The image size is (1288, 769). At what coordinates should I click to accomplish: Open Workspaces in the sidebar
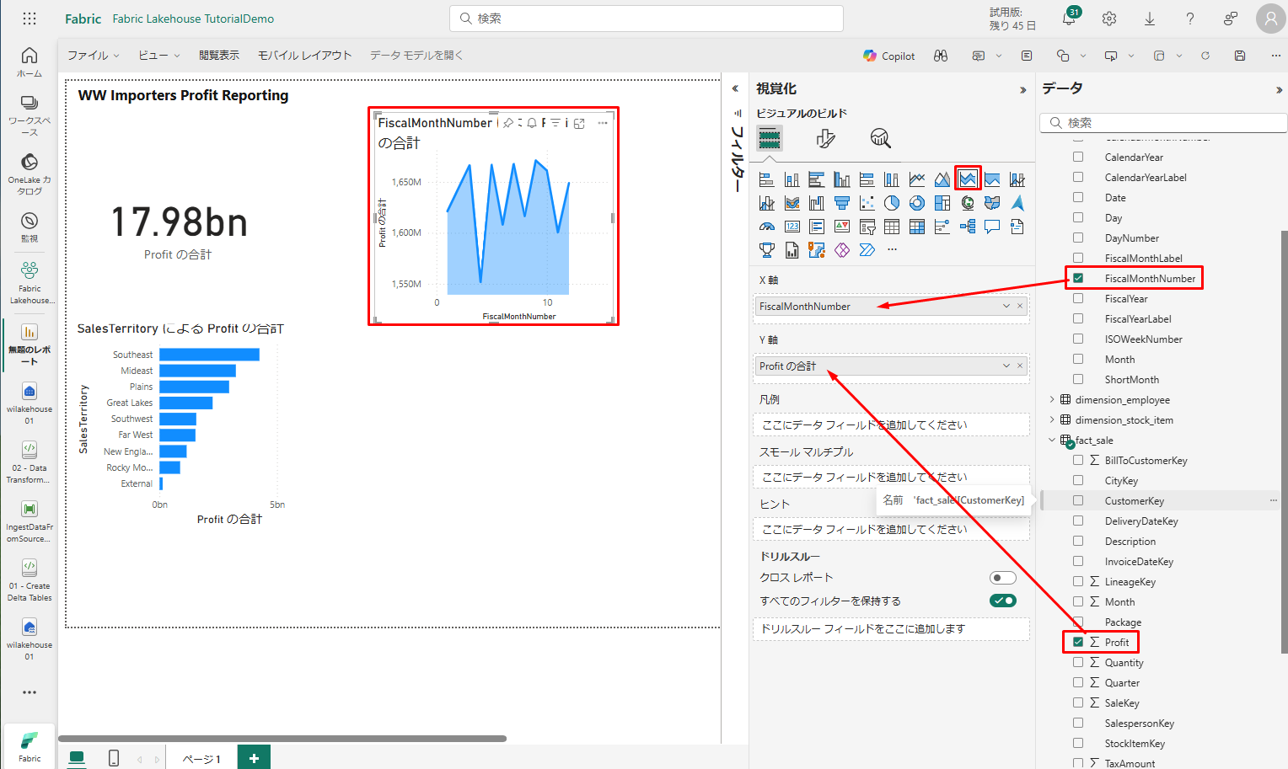click(30, 115)
